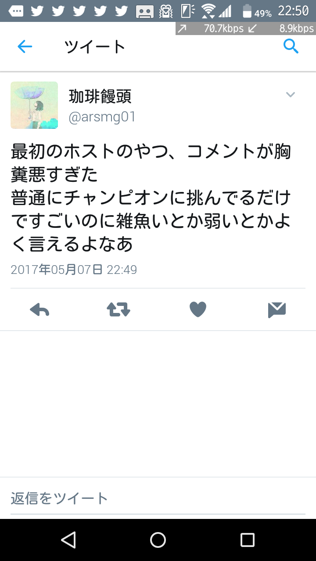The image size is (316, 561).
Task: Open search with magnifier icon
Action: [x=291, y=46]
